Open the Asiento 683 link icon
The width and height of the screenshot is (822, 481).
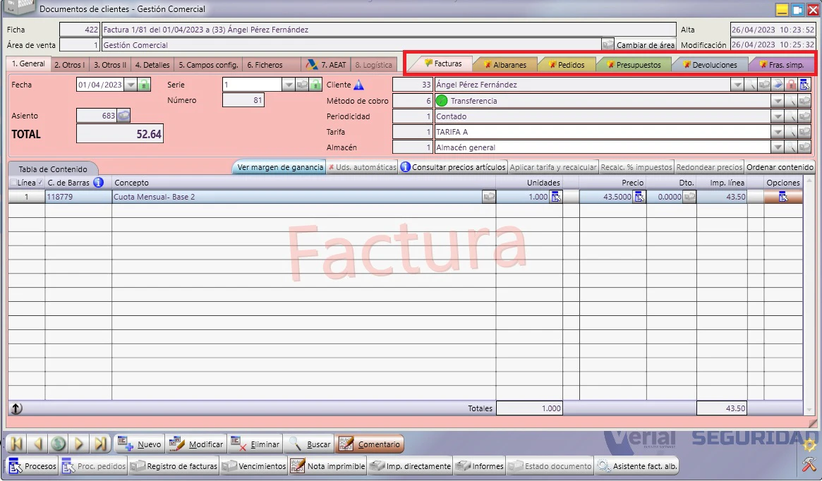[x=123, y=115]
